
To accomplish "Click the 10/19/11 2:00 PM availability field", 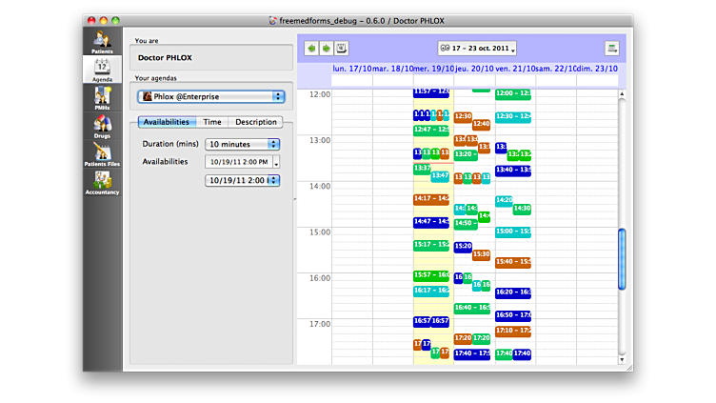I will click(x=238, y=162).
